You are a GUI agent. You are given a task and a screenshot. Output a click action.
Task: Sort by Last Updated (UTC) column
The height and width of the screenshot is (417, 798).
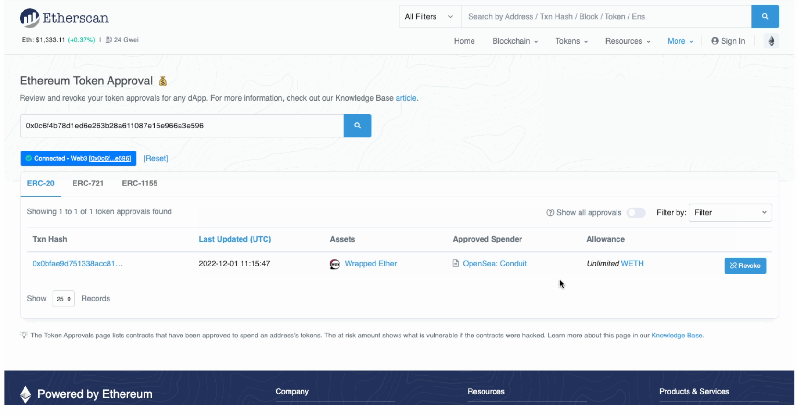(235, 239)
